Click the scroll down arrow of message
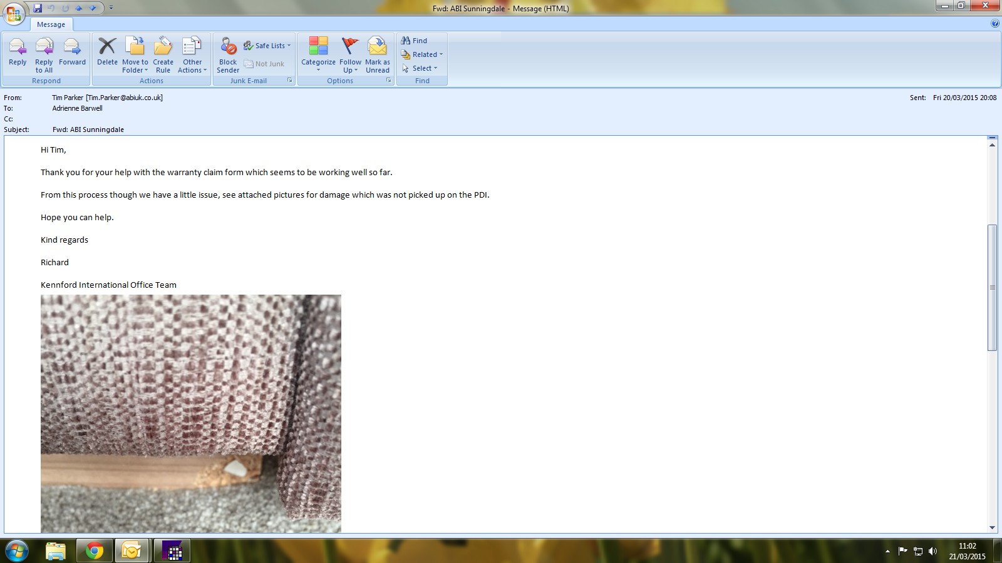This screenshot has width=1002, height=563. pos(992,527)
